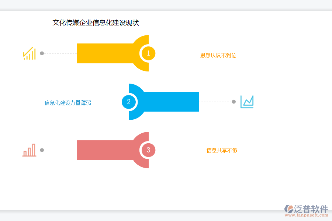332x221 pixels.
Task: Toggle the gray dot near the yellow chart
Action: tap(41, 53)
